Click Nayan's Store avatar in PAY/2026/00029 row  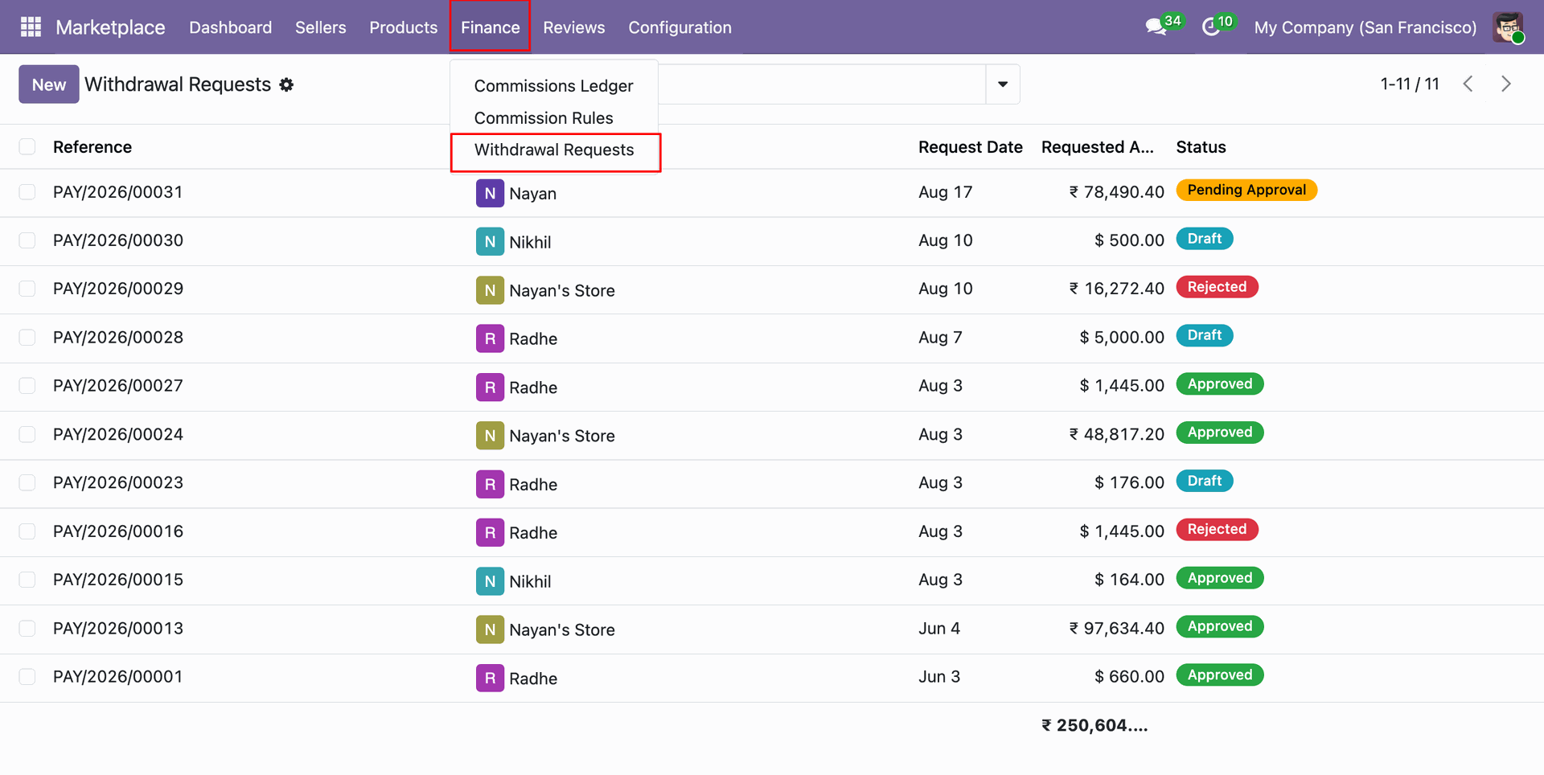[490, 290]
